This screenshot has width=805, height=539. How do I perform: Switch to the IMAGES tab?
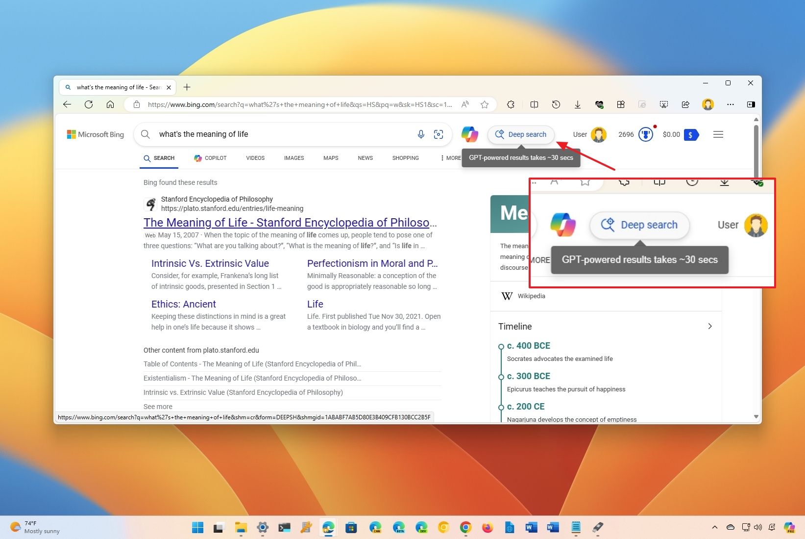(293, 158)
